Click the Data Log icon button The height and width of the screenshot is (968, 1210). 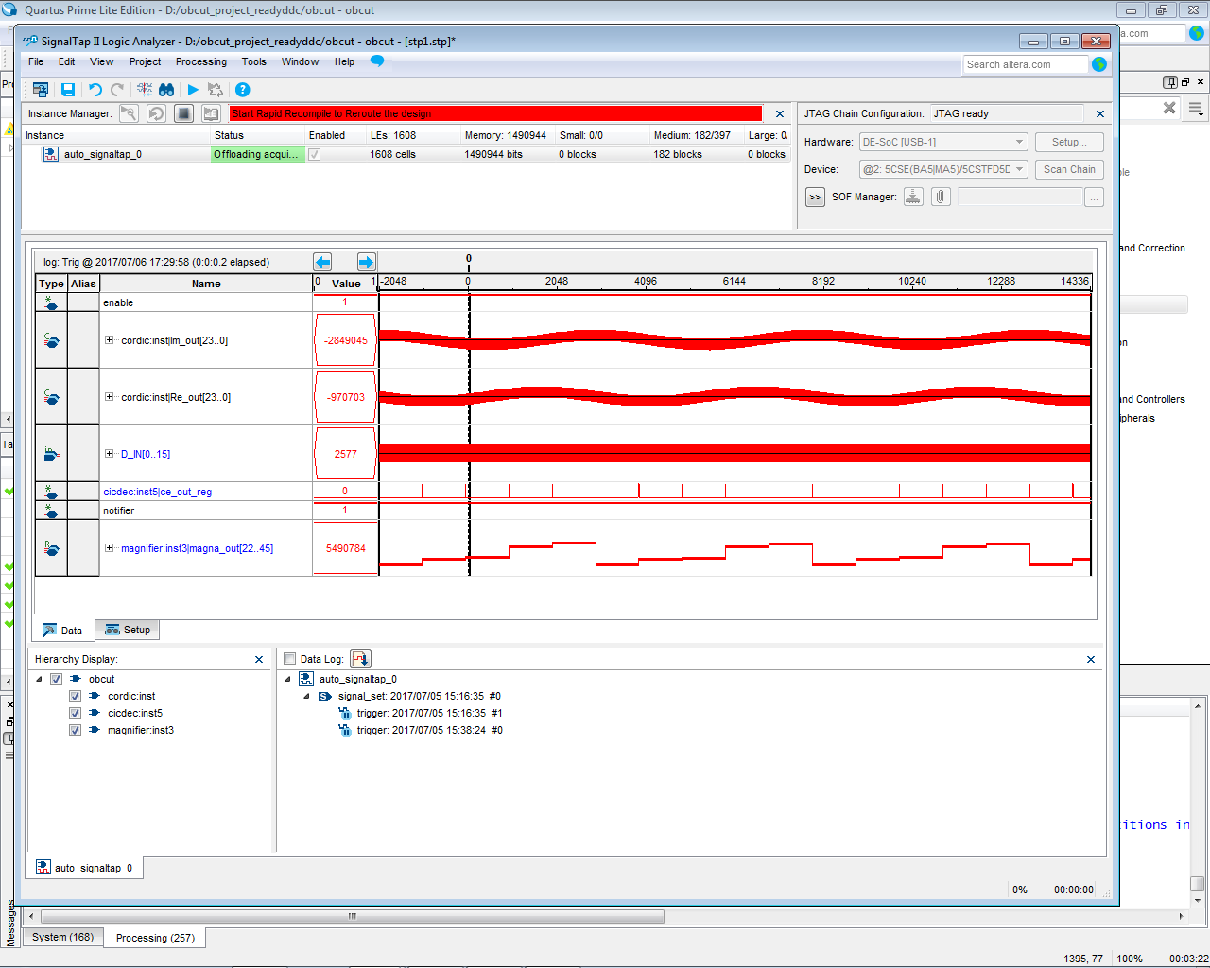point(360,659)
